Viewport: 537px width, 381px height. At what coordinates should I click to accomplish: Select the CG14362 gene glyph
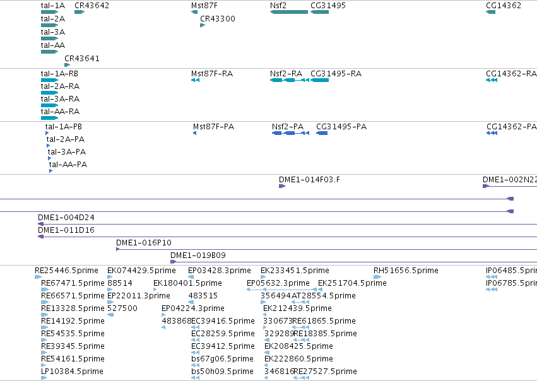click(x=490, y=12)
